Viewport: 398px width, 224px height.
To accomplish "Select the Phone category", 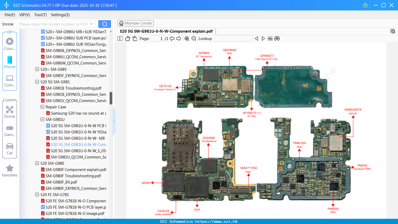I will (10, 62).
